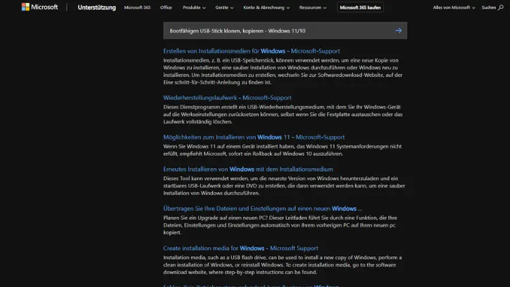Expand the Geräte dropdown menu
510x287 pixels.
tap(223, 7)
